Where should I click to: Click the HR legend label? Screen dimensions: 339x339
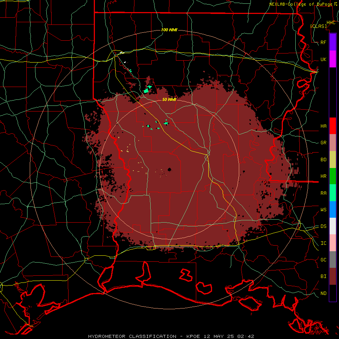pos(323,176)
